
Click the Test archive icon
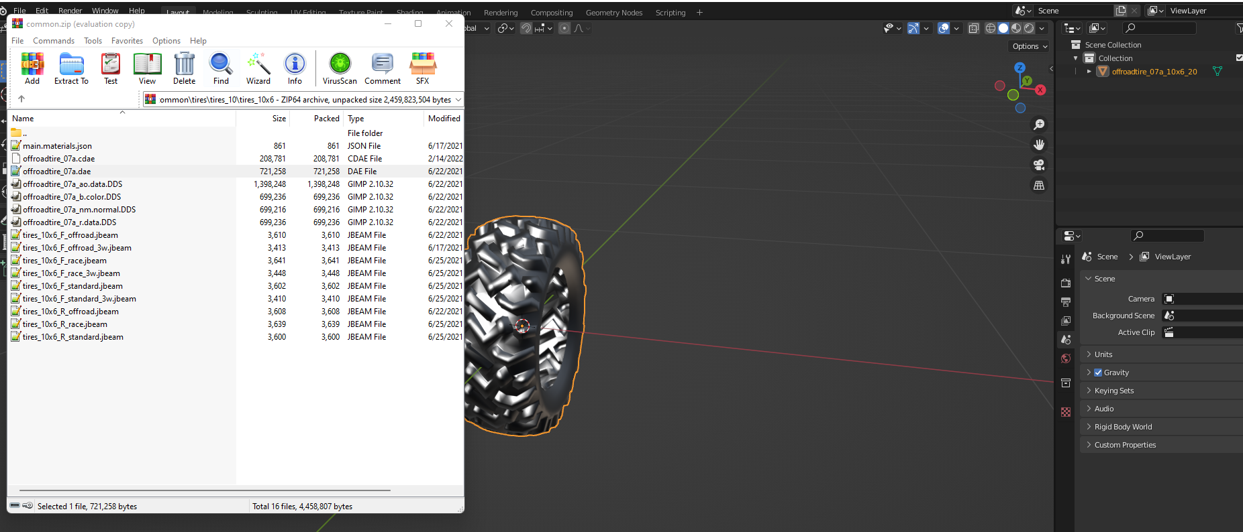[111, 68]
